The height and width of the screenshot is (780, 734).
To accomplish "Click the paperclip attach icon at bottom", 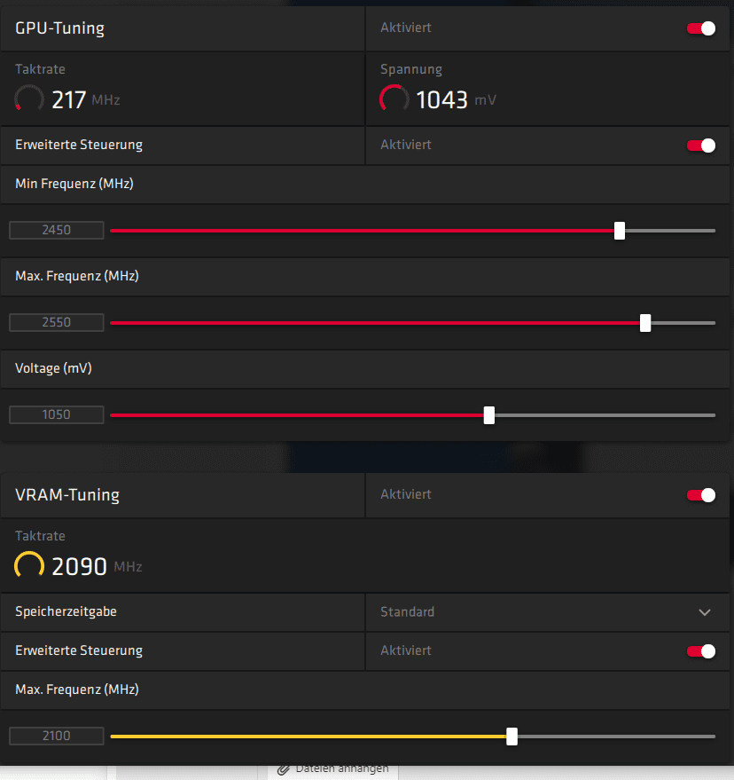I will [284, 769].
